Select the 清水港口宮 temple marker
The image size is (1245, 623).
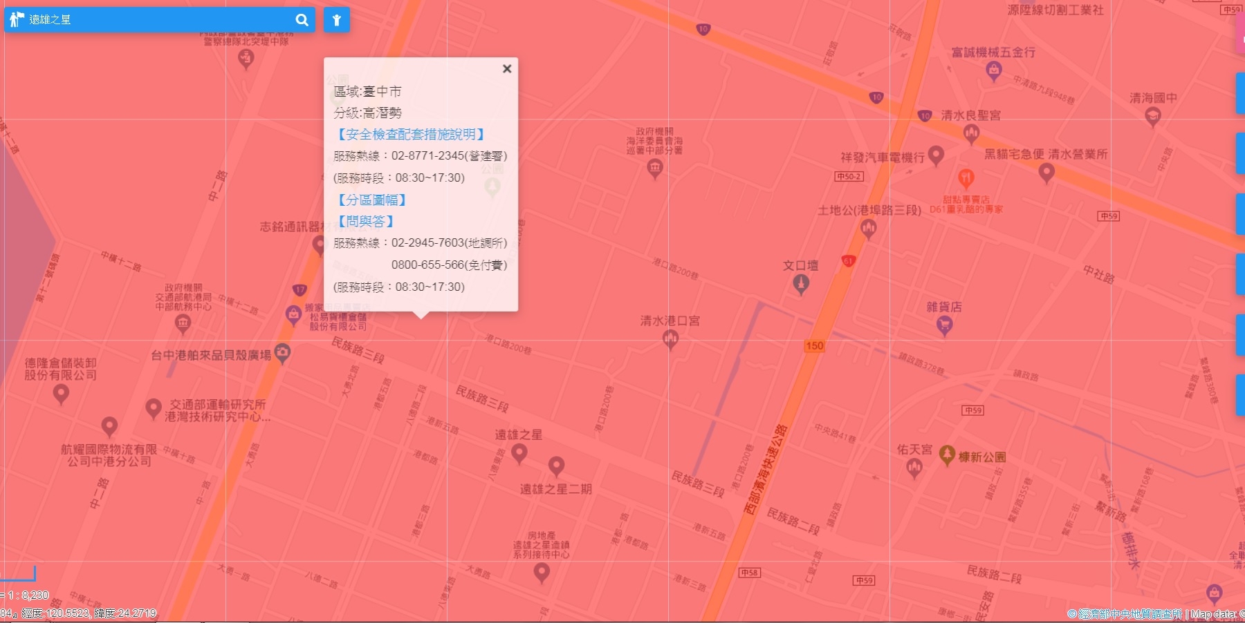click(x=670, y=339)
